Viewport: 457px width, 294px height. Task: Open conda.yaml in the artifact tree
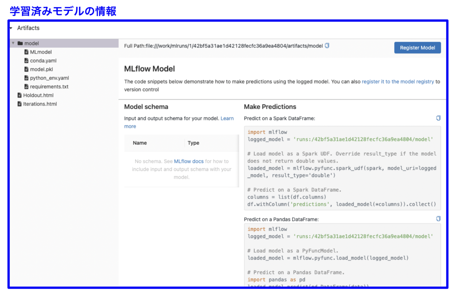tap(43, 61)
